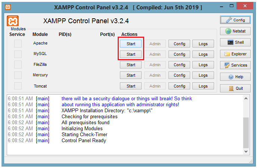Open Tomcat Logs list
Image resolution: width=257 pixels, height=168 pixels.
[203, 86]
